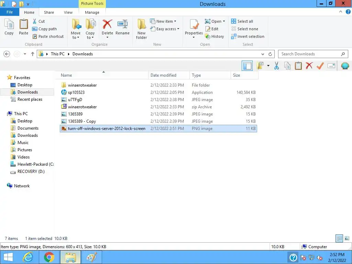Click the orange checkmark icon in secondary toolbar
352x264 pixels.
pyautogui.click(x=320, y=66)
